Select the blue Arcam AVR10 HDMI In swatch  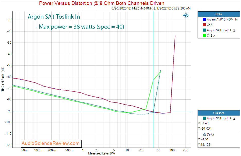[204, 19]
